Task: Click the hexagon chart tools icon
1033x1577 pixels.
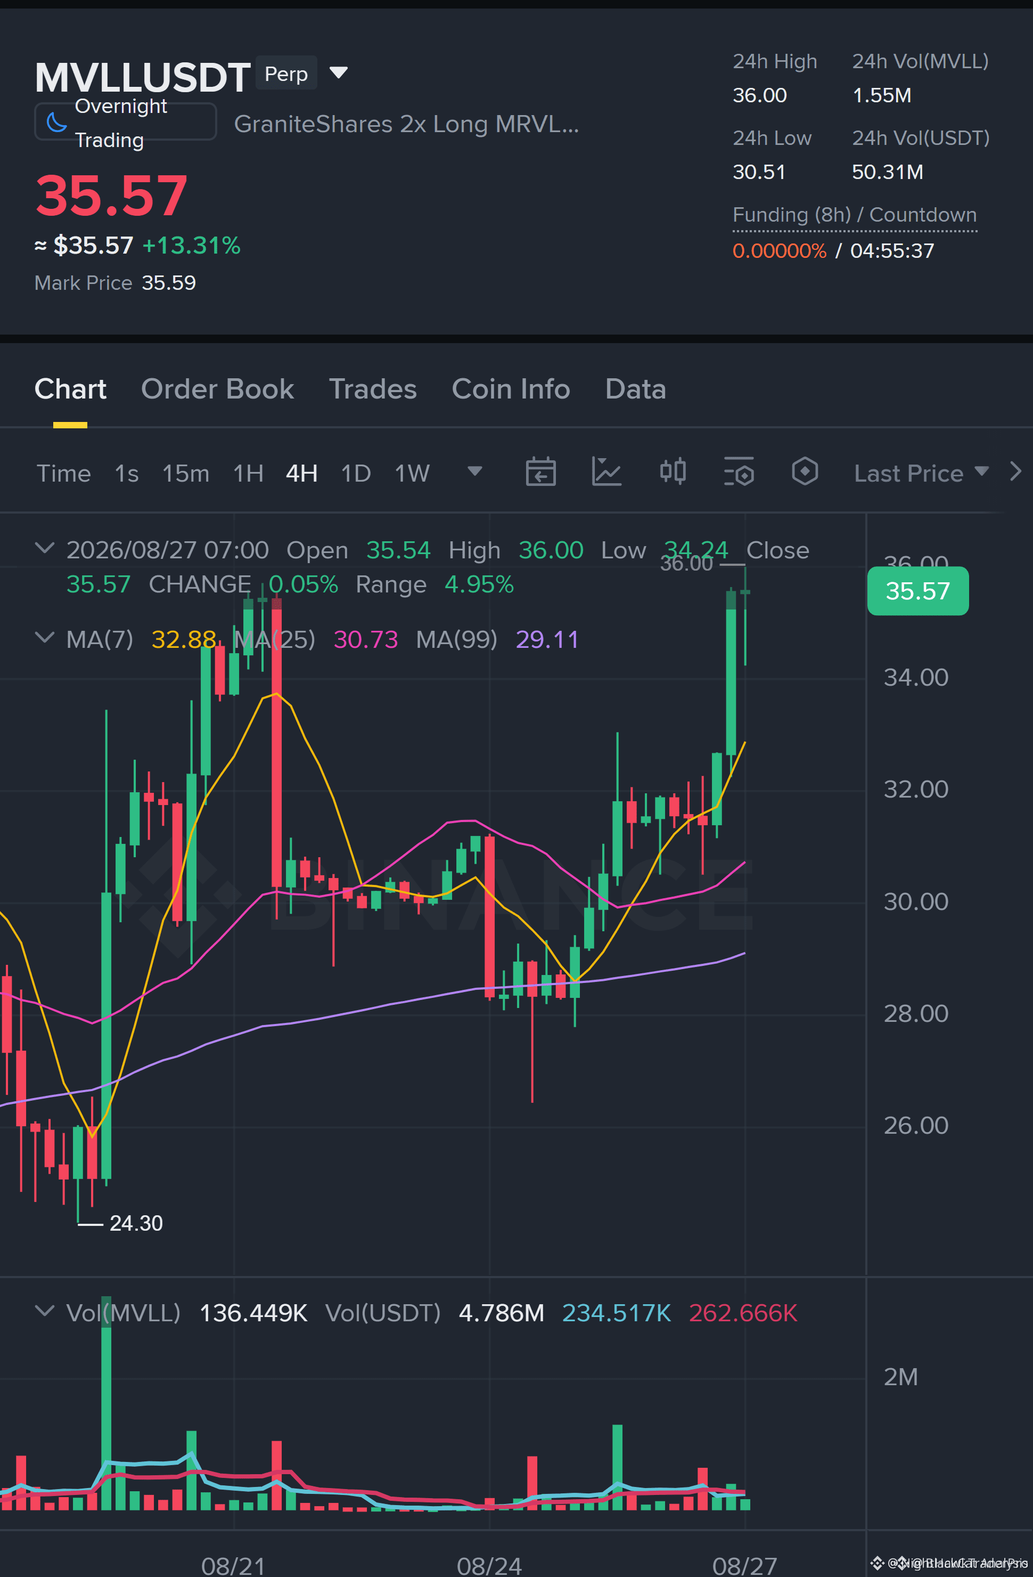Action: click(805, 472)
